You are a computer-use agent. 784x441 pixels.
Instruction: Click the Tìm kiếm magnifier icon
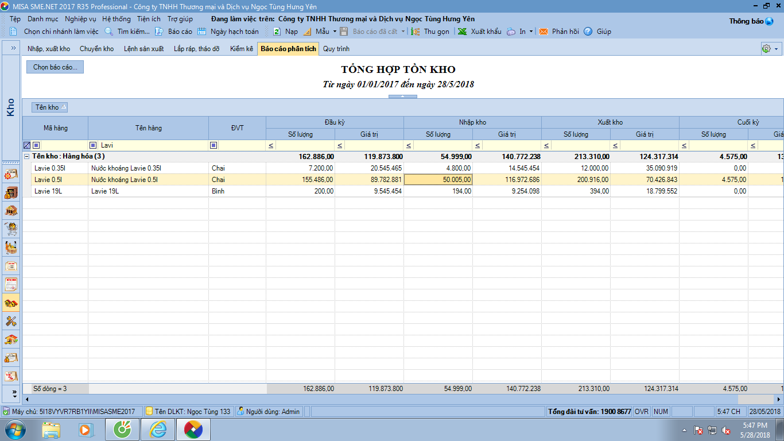108,32
